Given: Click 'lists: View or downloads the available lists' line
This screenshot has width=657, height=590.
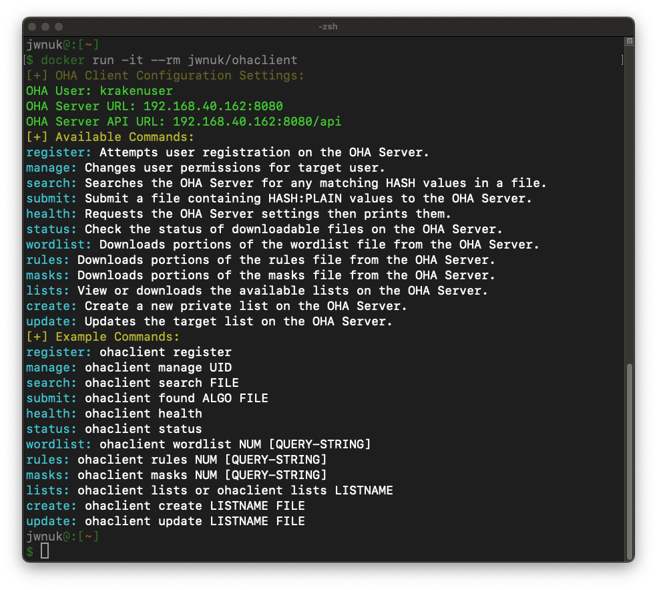Looking at the screenshot, I should 257,291.
